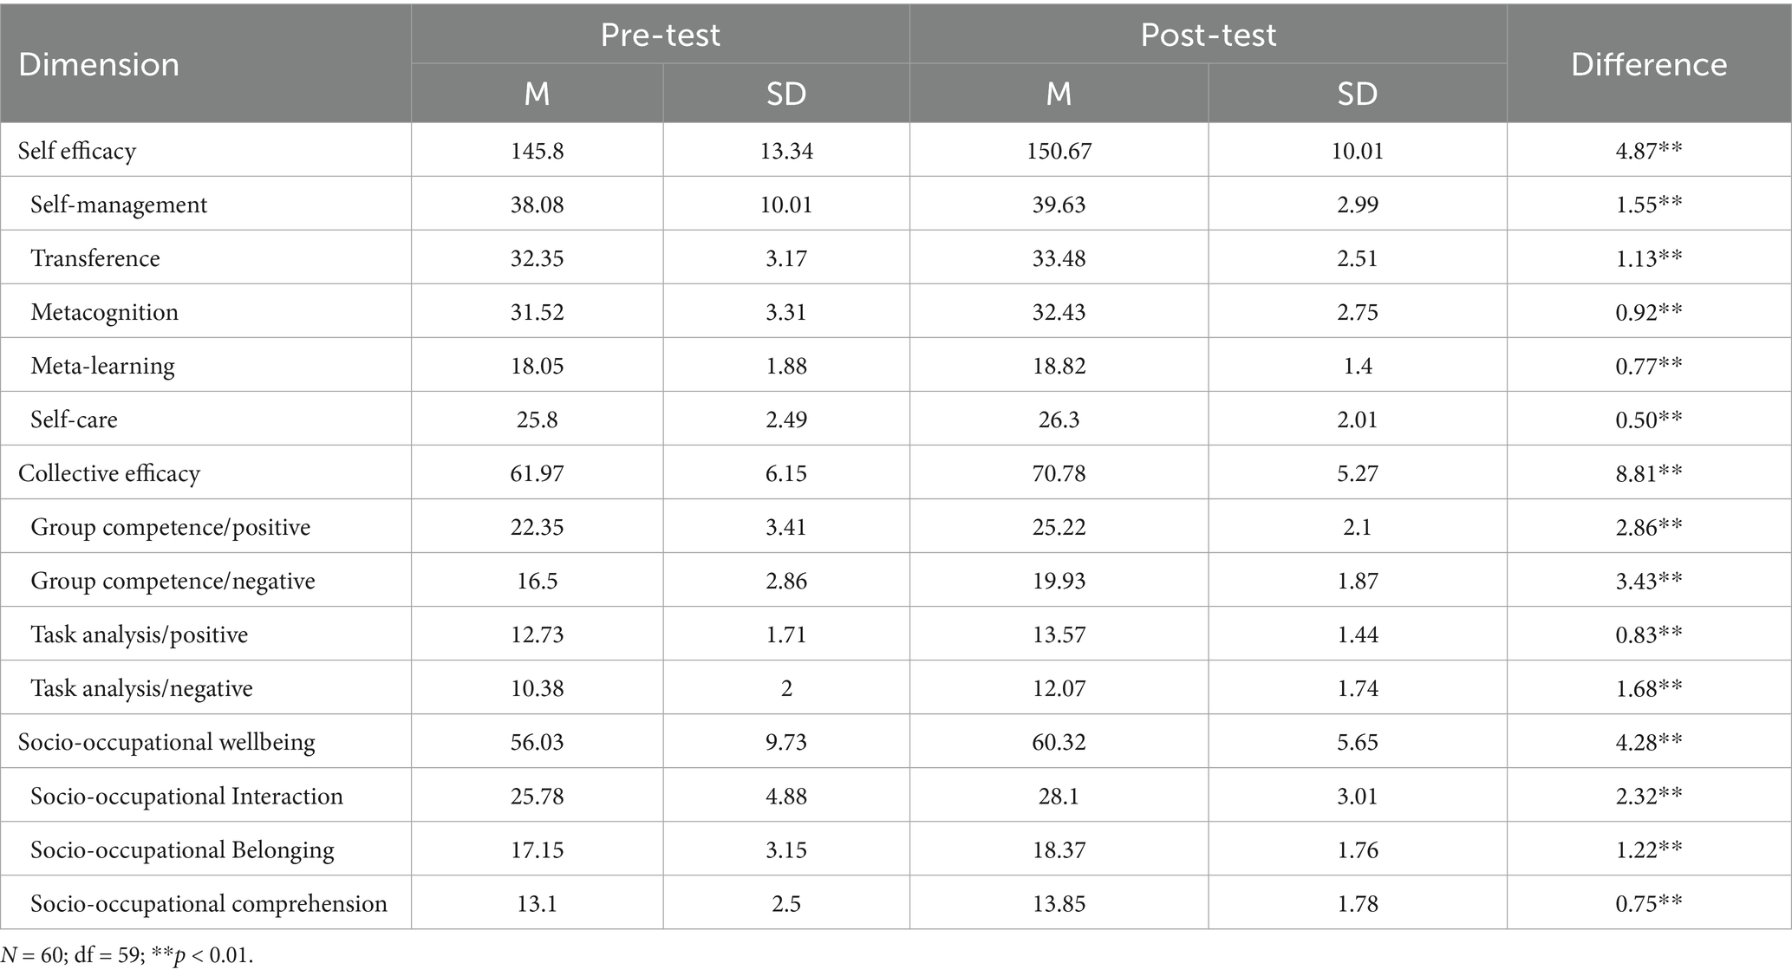Screen dimensions: 1792x976
Task: Click the Self-care row label
Action: 74,420
